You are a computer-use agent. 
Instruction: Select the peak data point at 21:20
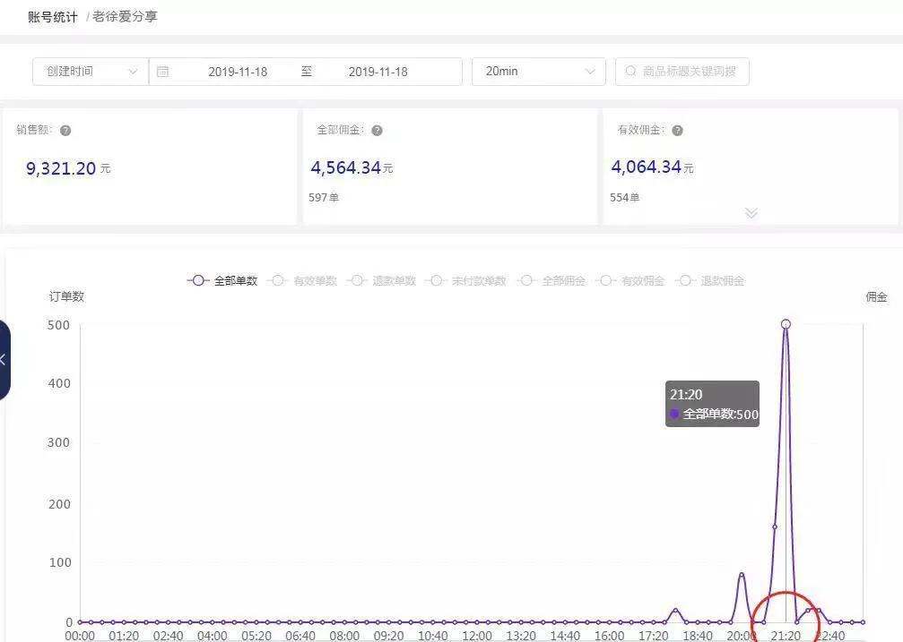coord(786,324)
